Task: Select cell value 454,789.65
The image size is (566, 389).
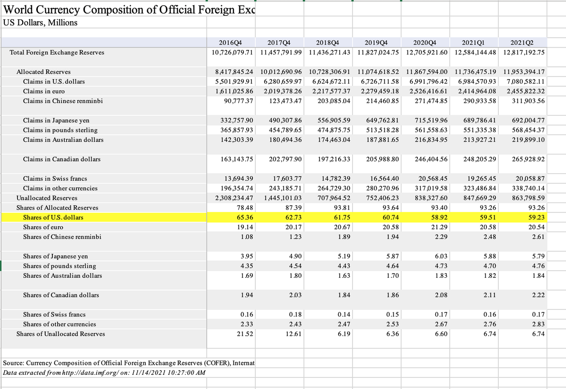Action: click(x=285, y=130)
